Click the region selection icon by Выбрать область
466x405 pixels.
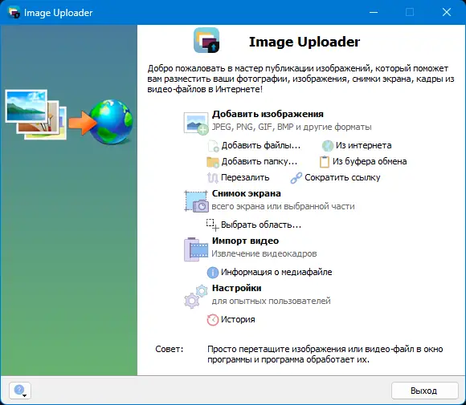[x=212, y=225]
